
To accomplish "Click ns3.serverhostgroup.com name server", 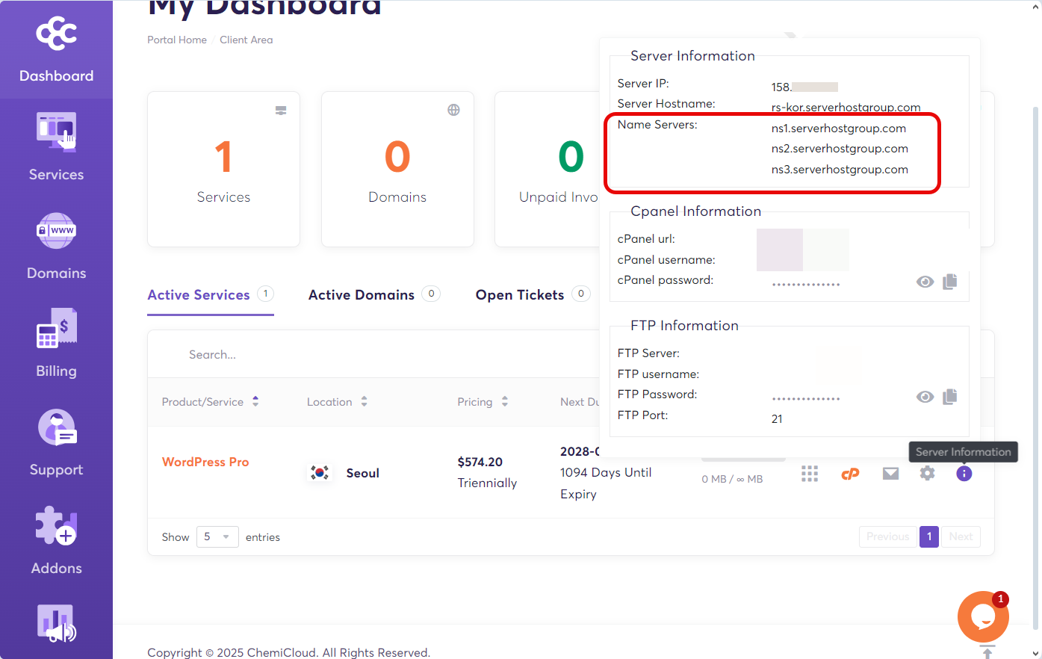I will point(840,170).
